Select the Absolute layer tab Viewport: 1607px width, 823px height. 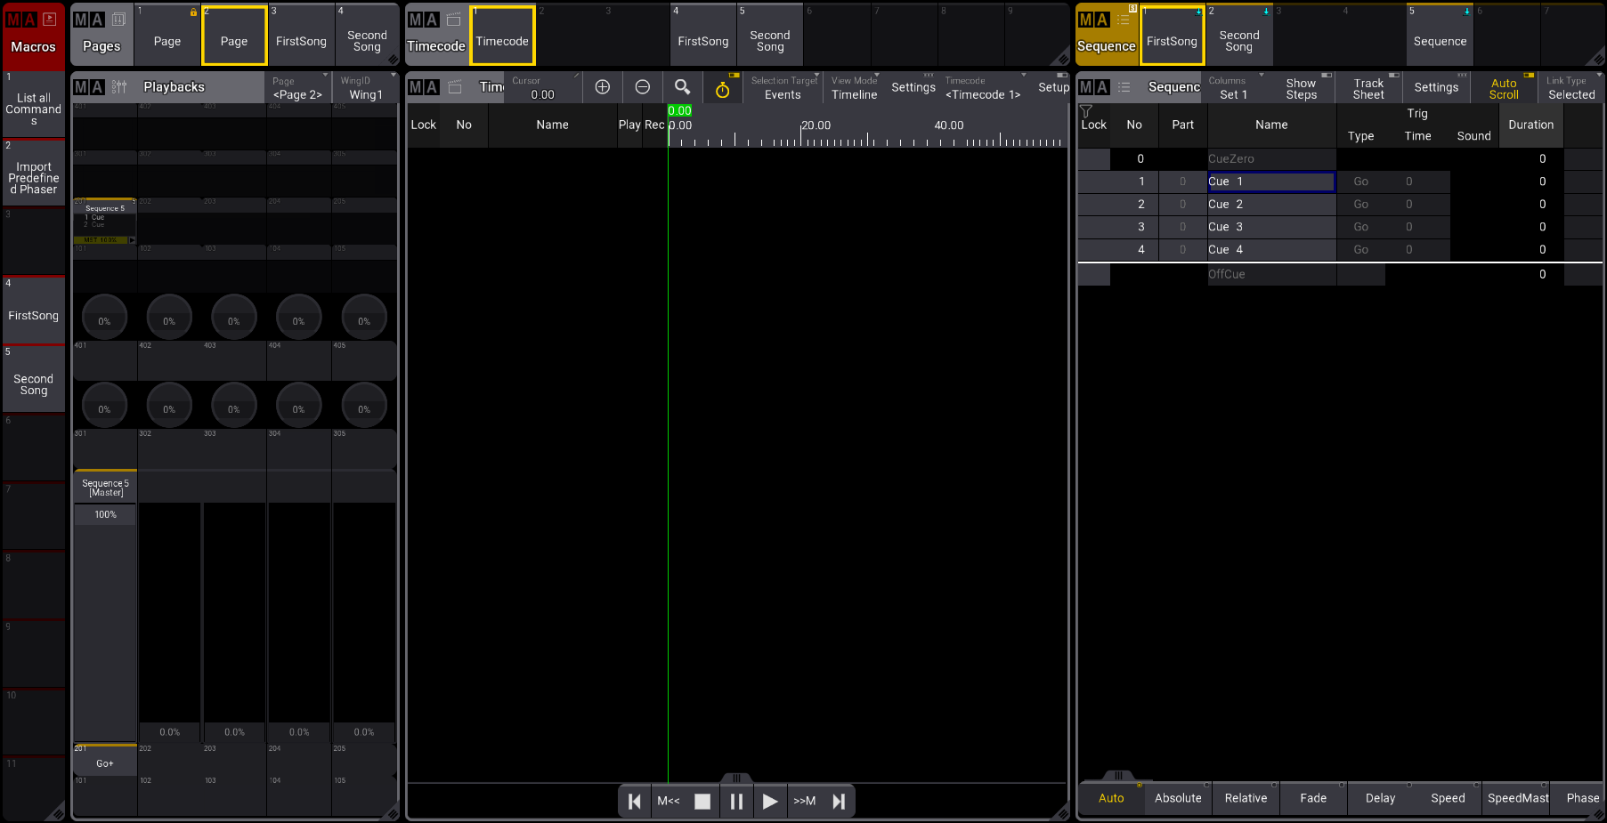[x=1178, y=798]
